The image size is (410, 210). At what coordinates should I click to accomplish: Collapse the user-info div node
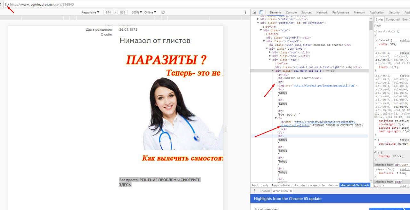[x=267, y=49]
